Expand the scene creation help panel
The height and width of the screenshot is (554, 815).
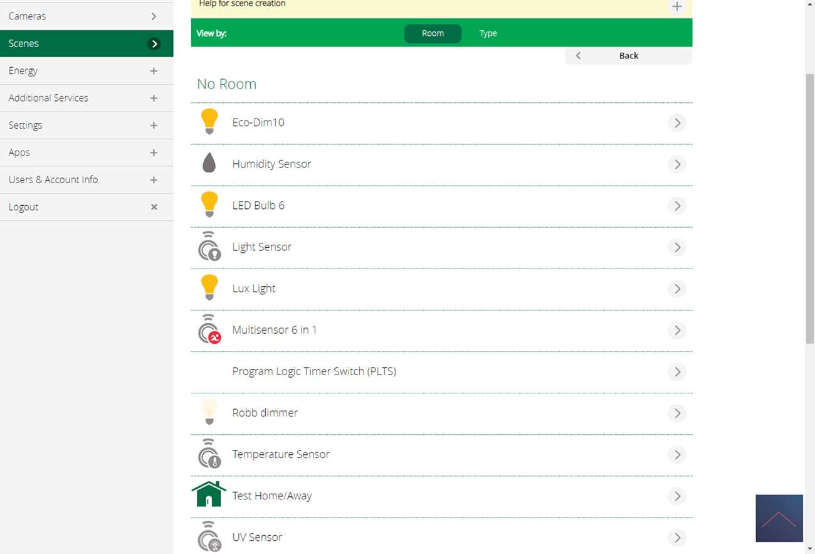click(x=676, y=7)
